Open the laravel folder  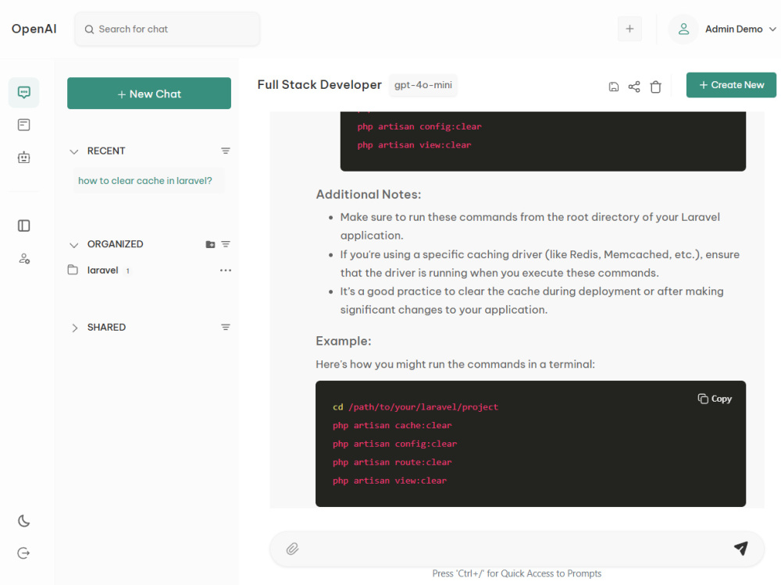(102, 270)
